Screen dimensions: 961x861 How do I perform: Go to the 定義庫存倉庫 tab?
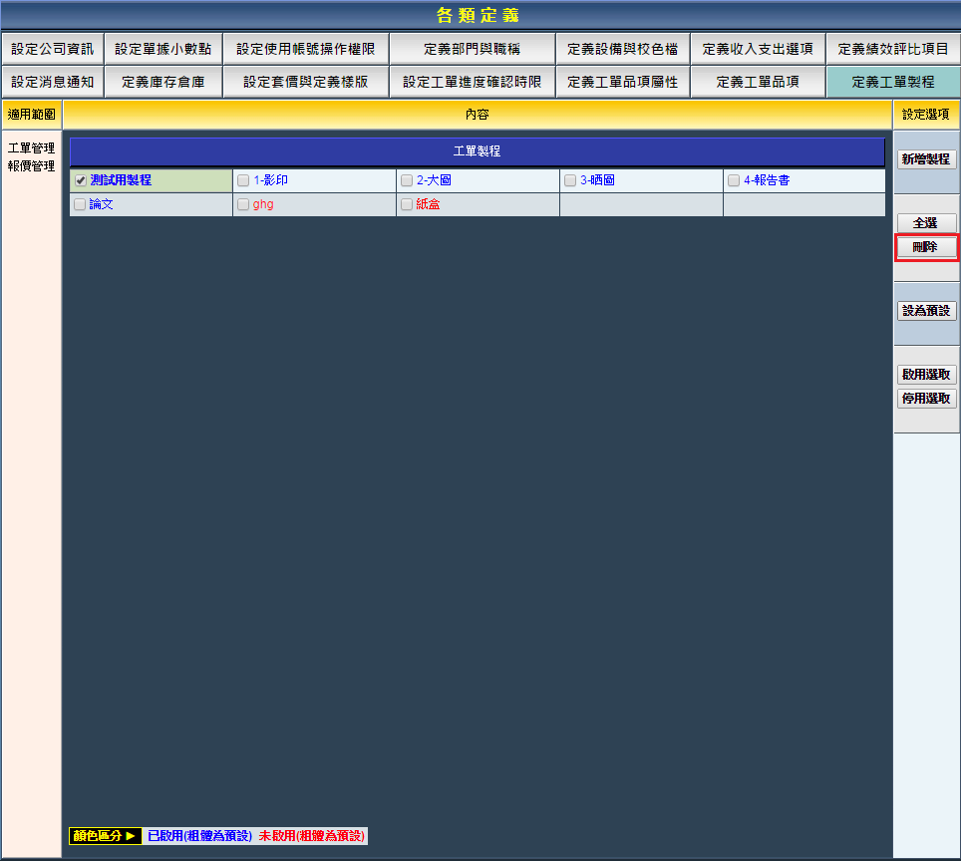pyautogui.click(x=162, y=82)
